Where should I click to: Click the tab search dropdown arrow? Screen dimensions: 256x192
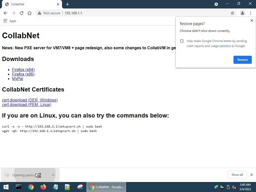216,4
